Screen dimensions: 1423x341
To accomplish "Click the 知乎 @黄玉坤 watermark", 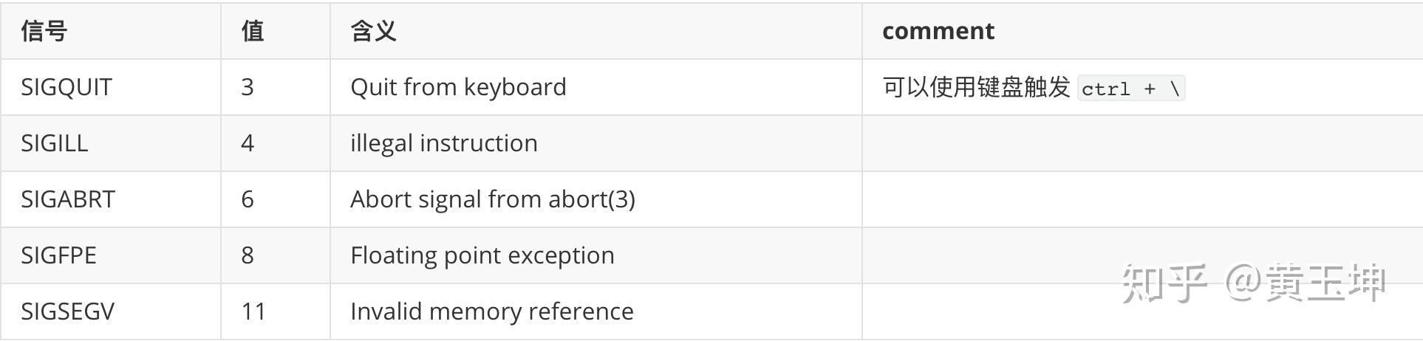I will [1253, 283].
